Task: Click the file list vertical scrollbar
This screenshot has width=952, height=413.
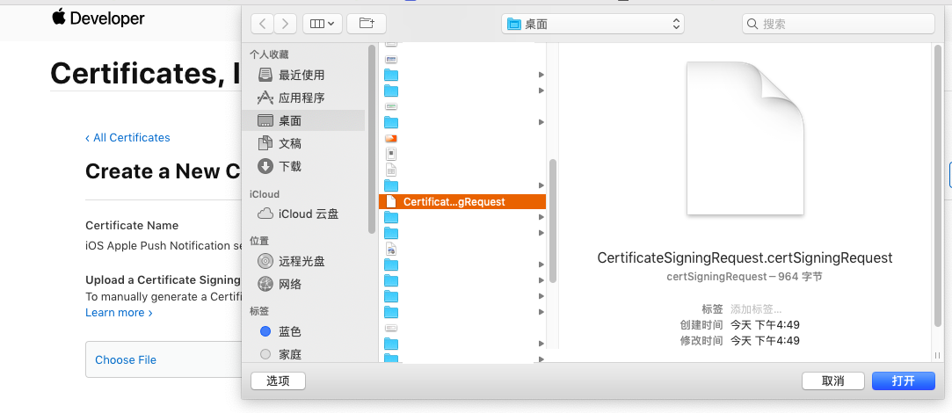Action: coord(553,221)
